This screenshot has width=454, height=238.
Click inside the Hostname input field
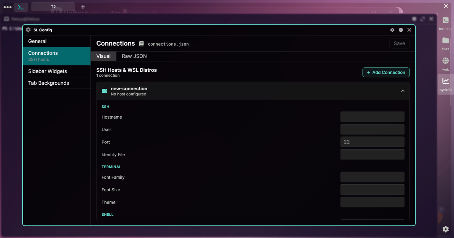(372, 117)
